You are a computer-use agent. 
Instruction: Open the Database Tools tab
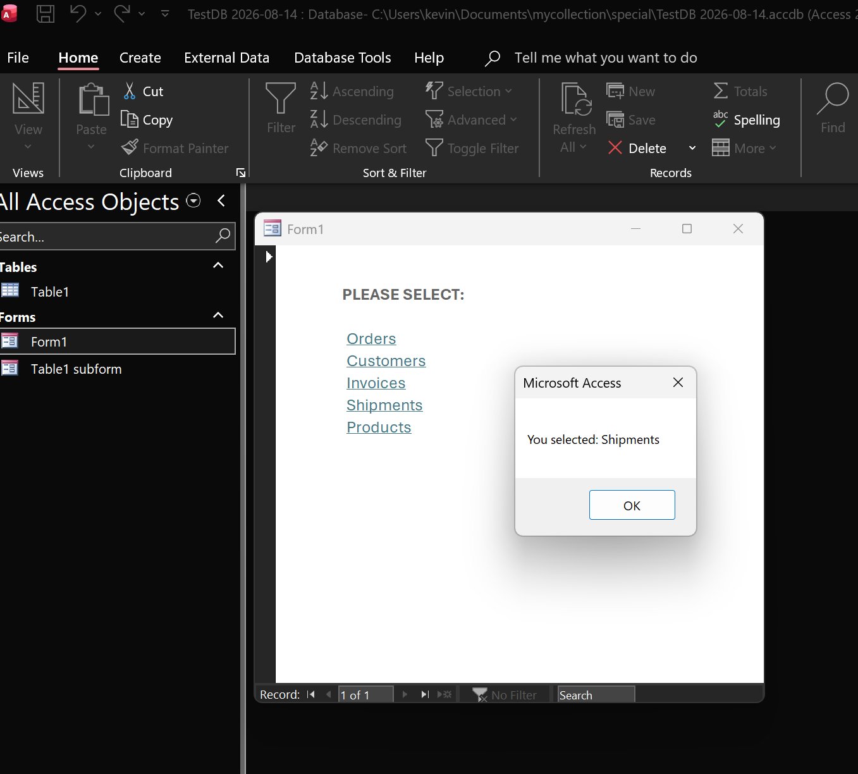coord(343,58)
